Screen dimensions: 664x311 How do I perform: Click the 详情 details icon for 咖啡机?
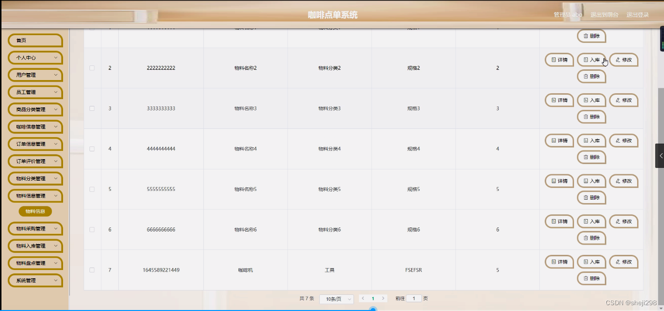coord(559,262)
